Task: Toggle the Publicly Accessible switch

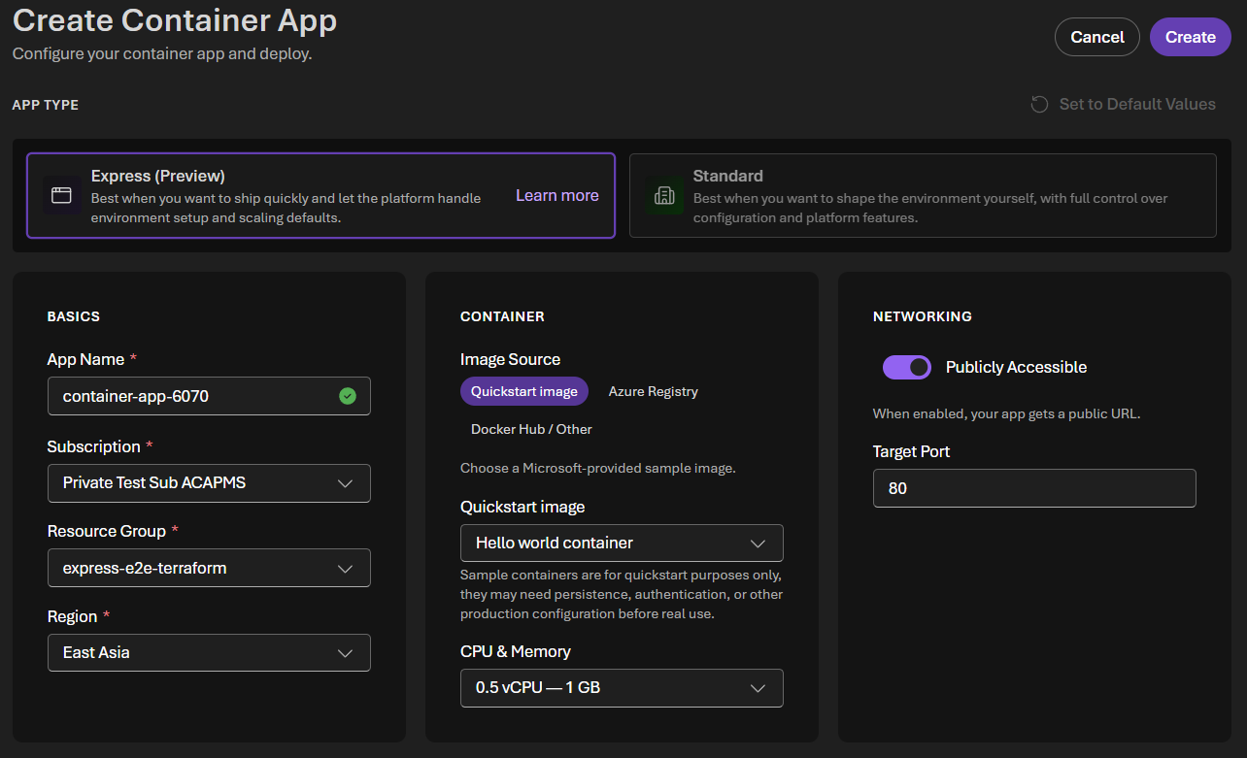Action: (x=907, y=367)
